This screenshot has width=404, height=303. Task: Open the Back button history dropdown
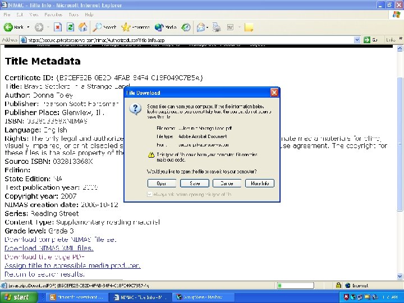point(28,27)
